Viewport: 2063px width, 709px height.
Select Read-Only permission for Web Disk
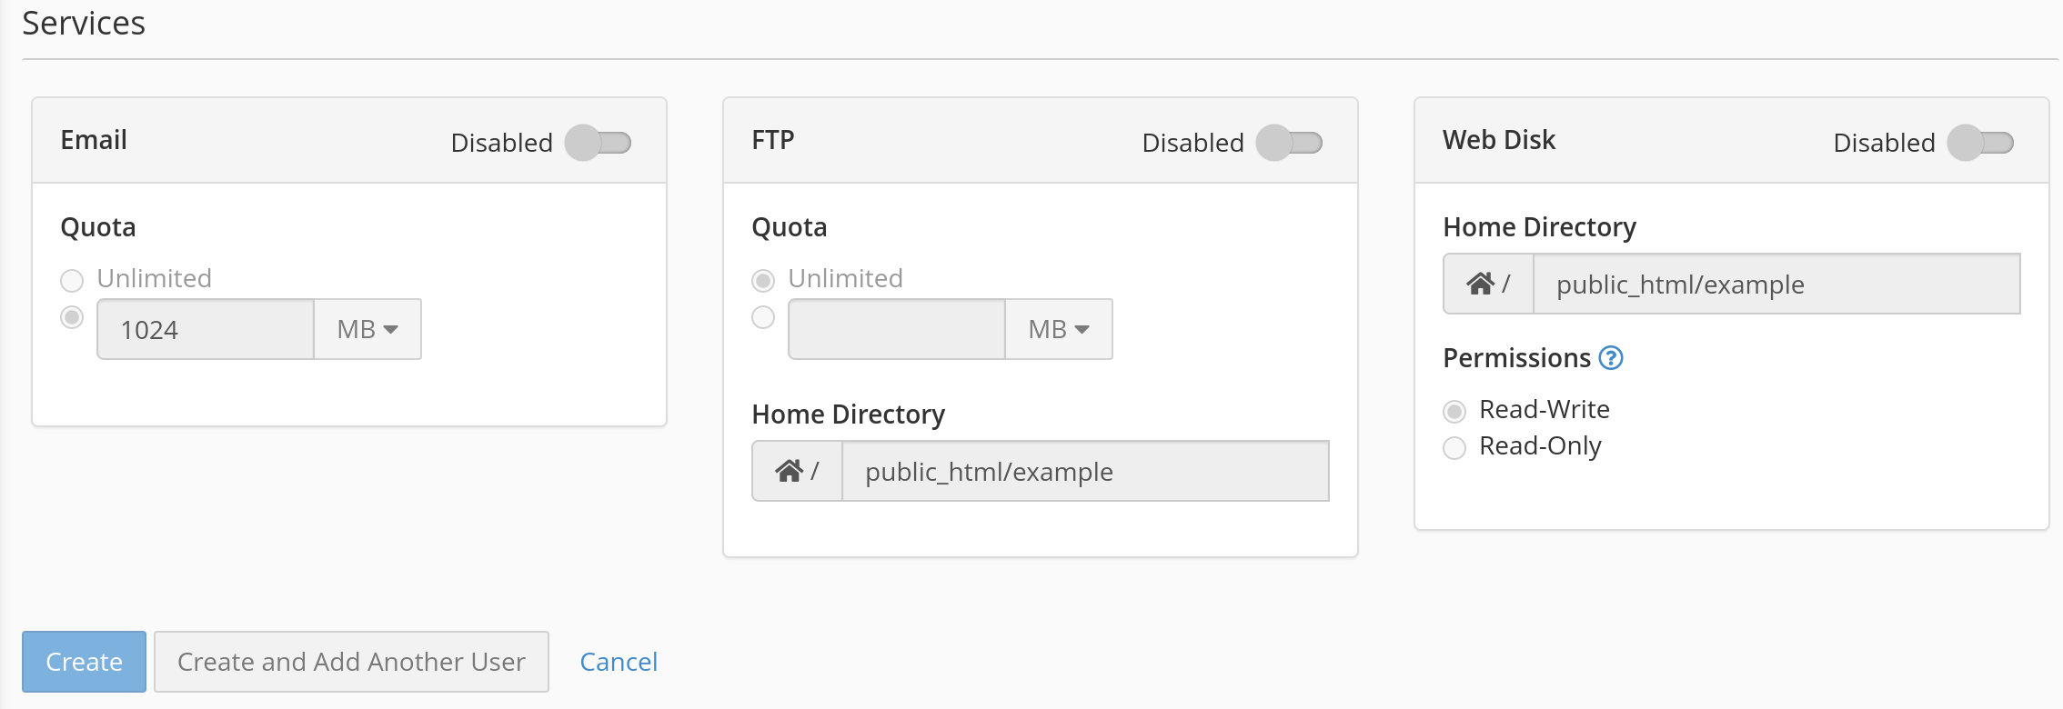coord(1454,447)
